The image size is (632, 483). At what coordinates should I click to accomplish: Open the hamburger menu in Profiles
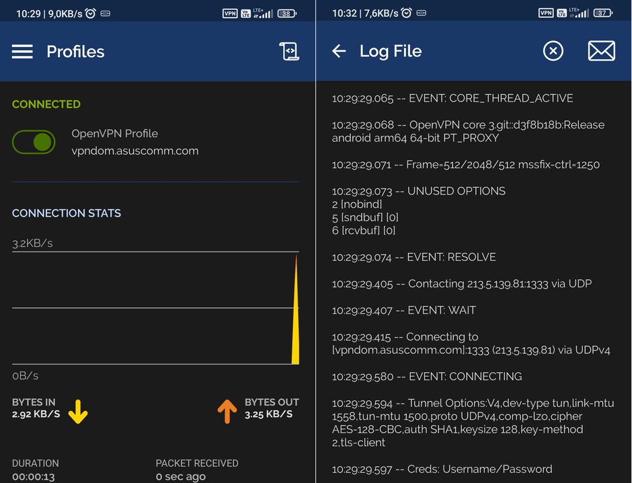(22, 52)
